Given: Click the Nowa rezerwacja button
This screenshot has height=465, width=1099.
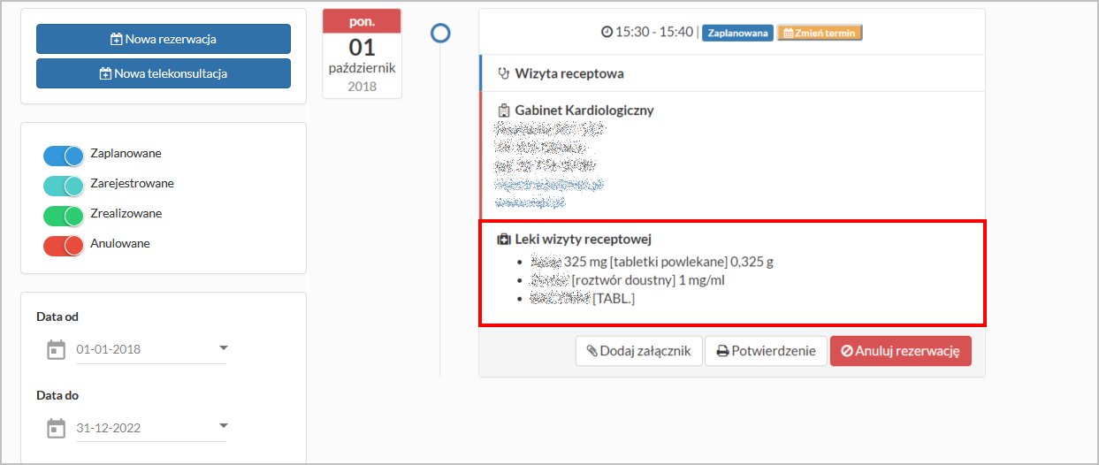Looking at the screenshot, I should (x=164, y=39).
